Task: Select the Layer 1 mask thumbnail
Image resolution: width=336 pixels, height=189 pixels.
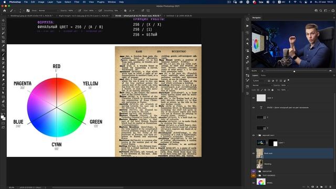Action: point(273,143)
